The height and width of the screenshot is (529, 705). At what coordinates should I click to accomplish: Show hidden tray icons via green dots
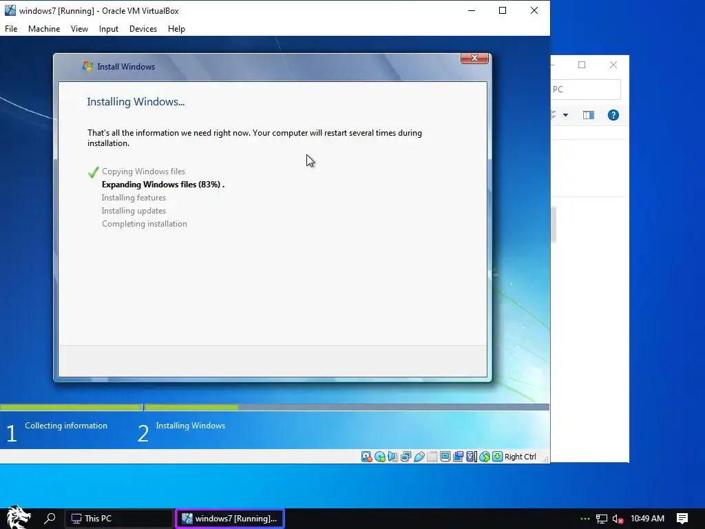pos(585,519)
